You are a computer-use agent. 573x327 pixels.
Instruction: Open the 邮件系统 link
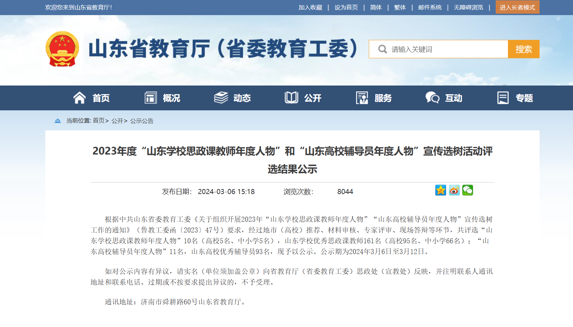[430, 7]
